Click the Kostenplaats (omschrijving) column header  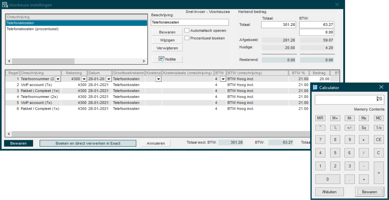coord(188,73)
